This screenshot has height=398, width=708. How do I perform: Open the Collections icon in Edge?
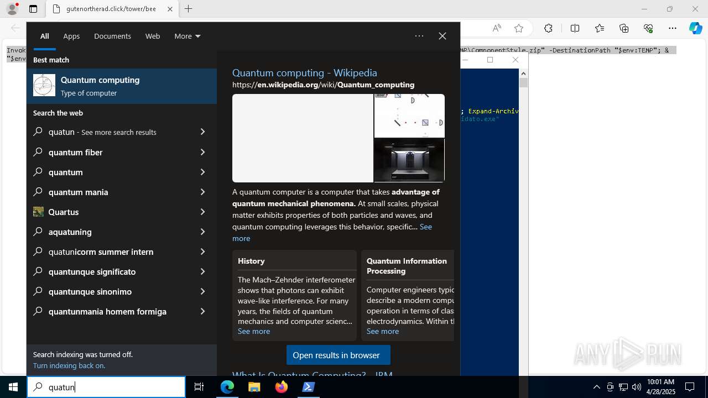[624, 28]
